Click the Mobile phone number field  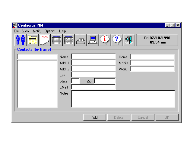[x=152, y=63]
